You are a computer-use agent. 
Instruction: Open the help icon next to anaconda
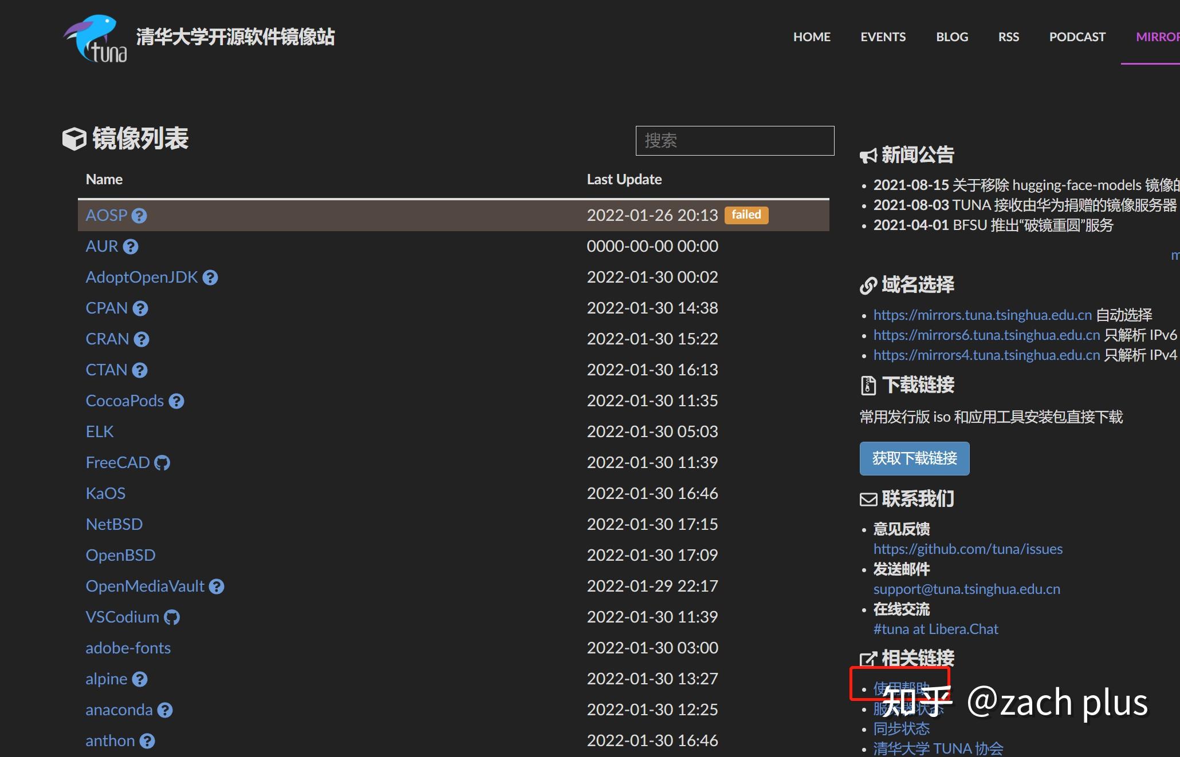click(165, 710)
